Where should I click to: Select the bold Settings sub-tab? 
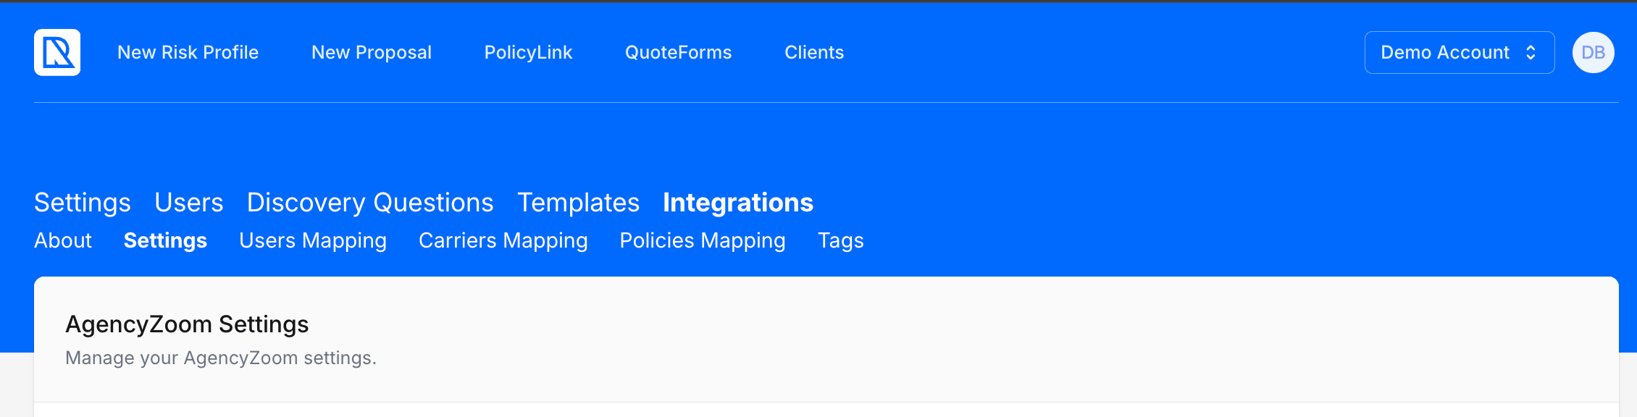coord(165,240)
